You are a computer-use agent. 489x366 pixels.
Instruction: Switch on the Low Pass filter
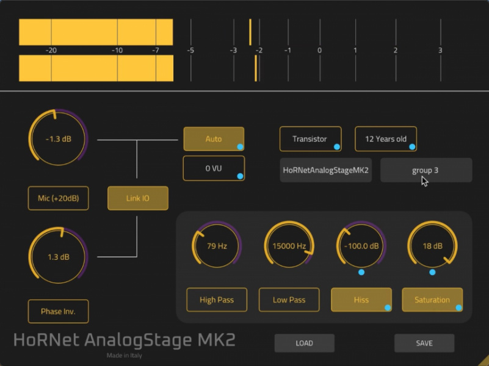tap(288, 300)
